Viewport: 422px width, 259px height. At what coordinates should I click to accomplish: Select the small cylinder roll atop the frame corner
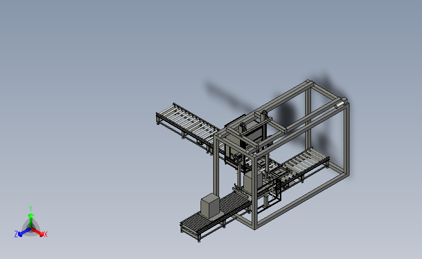point(340,105)
